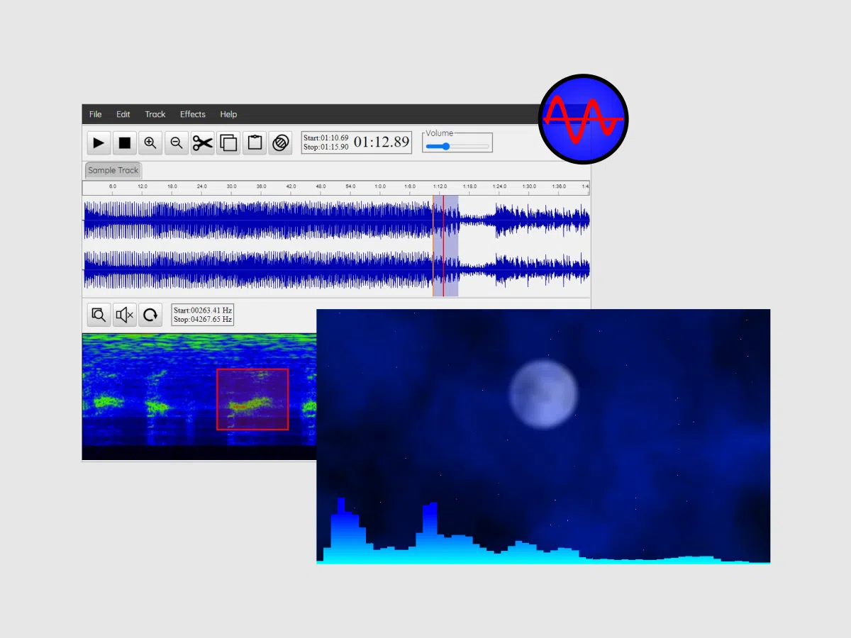This screenshot has width=851, height=638.
Task: Zoom out of the waveform
Action: [176, 142]
